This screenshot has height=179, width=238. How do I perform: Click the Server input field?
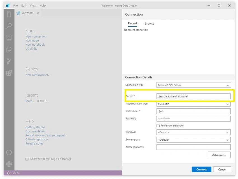193,96
